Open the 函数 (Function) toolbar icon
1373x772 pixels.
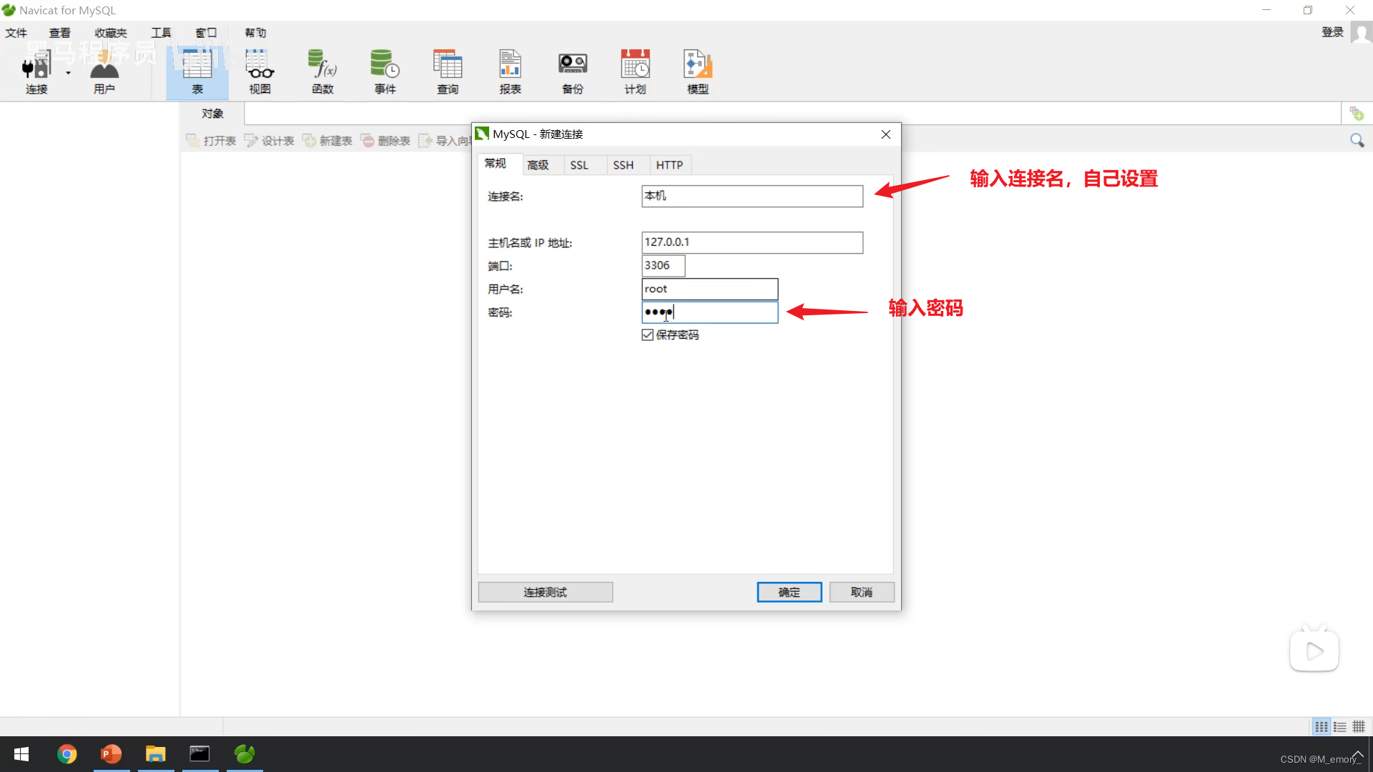point(323,71)
